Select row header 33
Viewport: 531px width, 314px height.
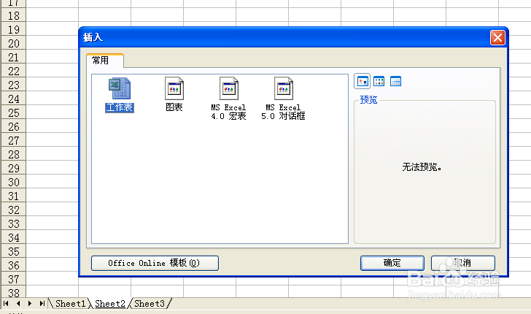click(14, 223)
